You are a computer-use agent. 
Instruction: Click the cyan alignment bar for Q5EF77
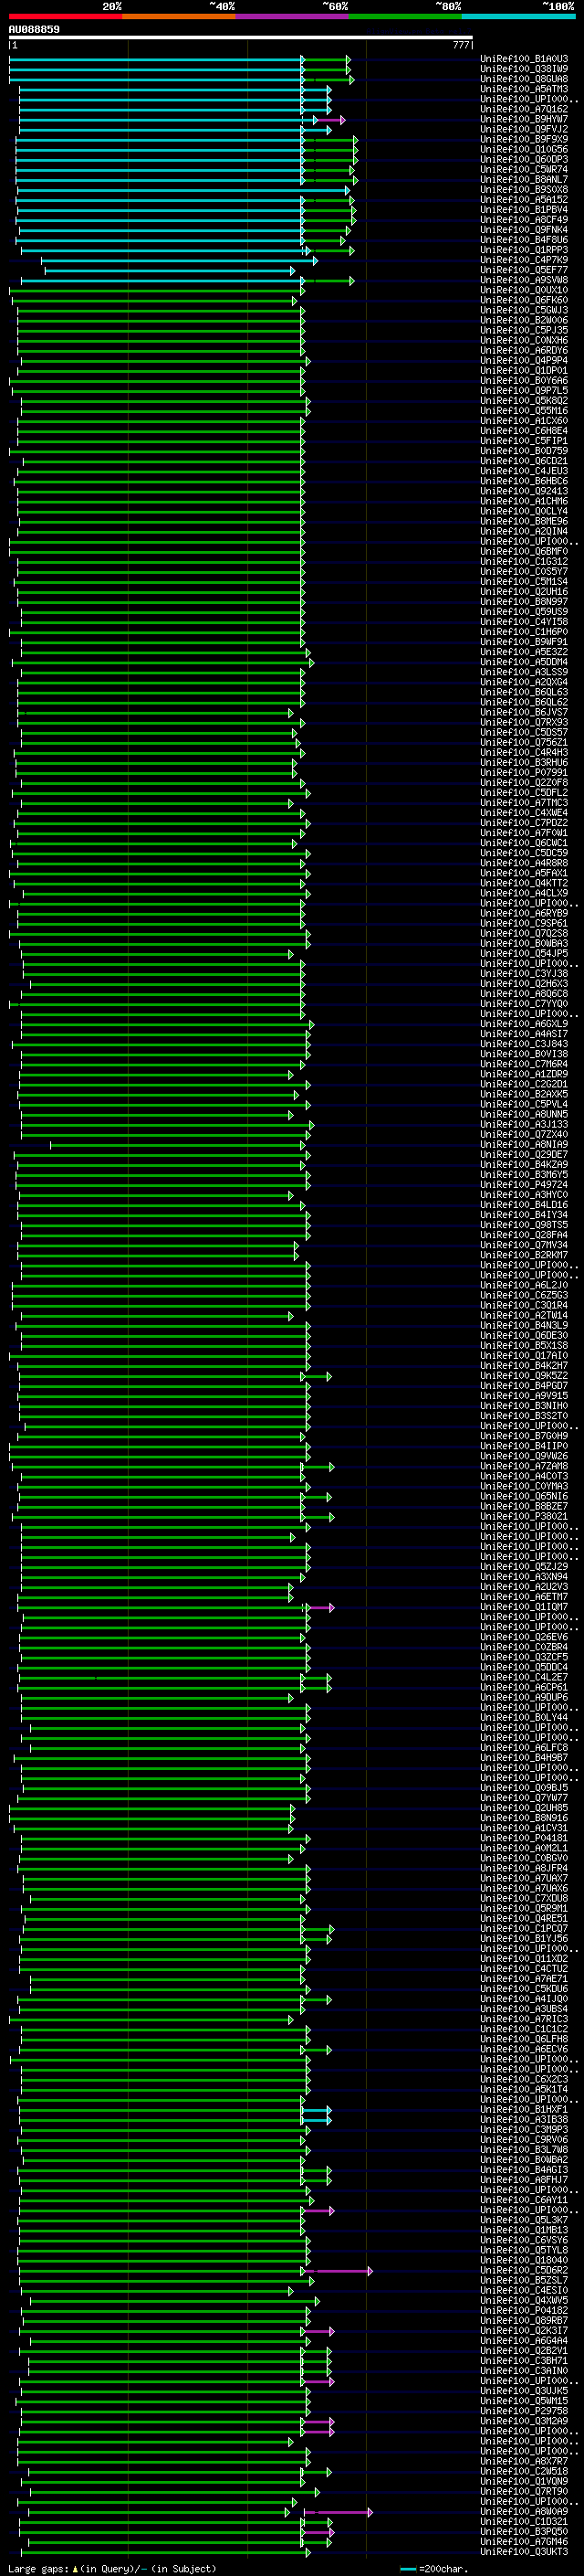(170, 271)
